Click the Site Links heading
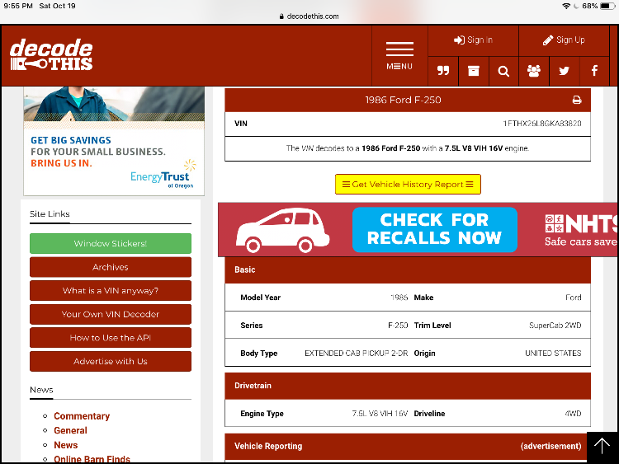This screenshot has height=464, width=619. coord(50,214)
